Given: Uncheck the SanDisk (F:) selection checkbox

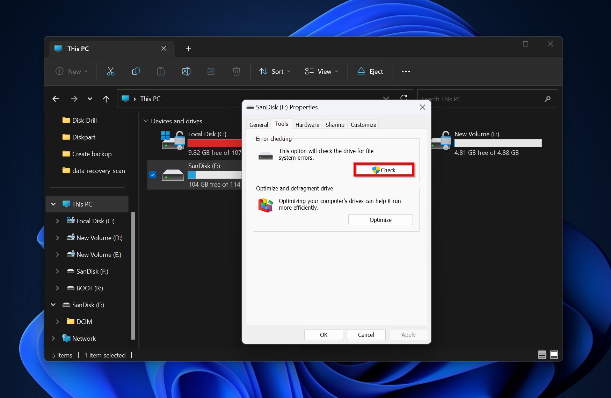Looking at the screenshot, I should 153,175.
